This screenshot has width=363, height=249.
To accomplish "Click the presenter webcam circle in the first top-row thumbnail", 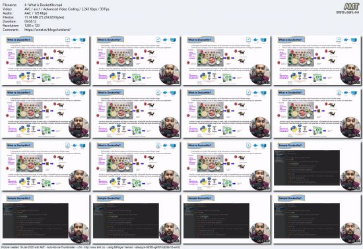I will (x=79, y=74).
